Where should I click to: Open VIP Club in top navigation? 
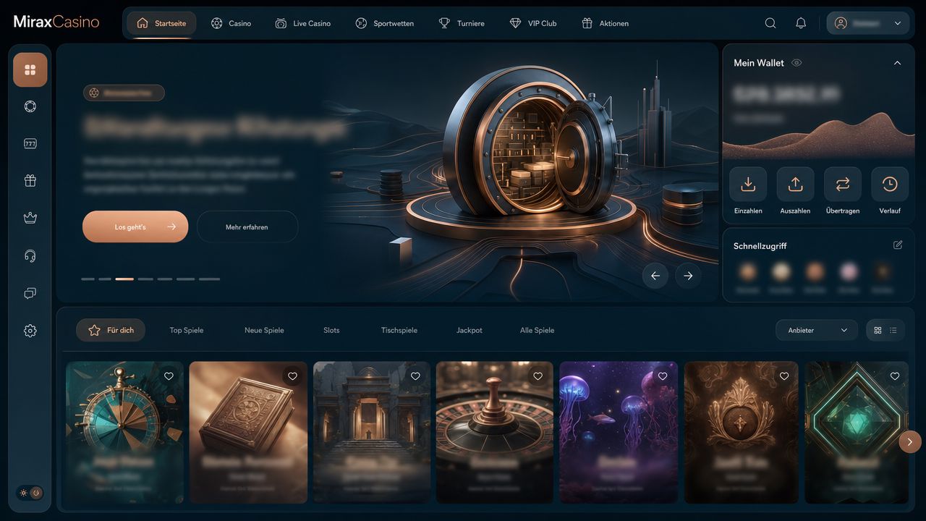pyautogui.click(x=533, y=23)
